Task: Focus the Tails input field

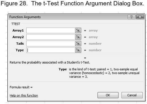Action: click(x=51, y=44)
